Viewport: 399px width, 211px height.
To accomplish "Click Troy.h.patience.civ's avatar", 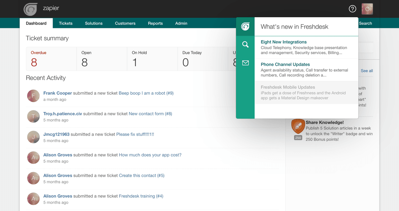I will tap(33, 116).
